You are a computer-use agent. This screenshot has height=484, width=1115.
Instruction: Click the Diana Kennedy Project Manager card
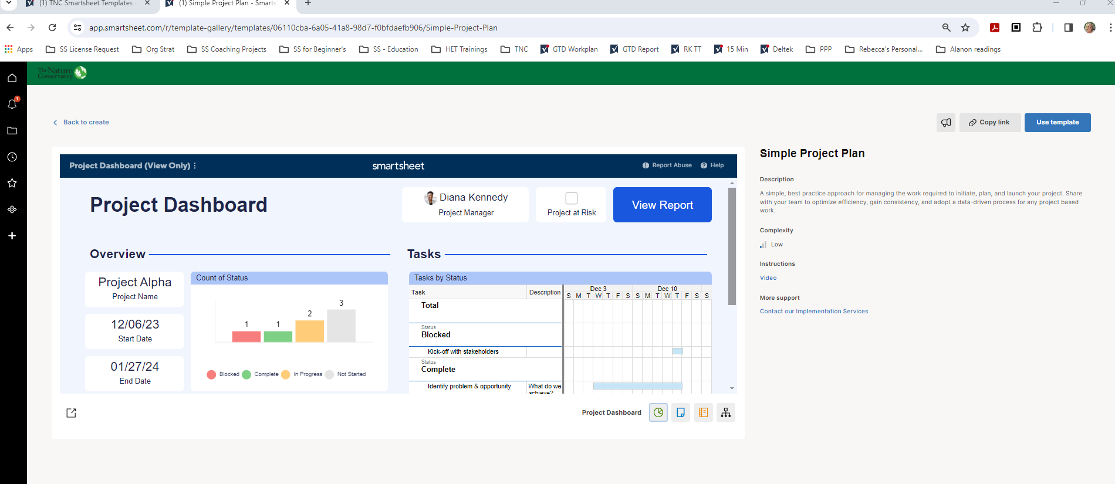[465, 205]
